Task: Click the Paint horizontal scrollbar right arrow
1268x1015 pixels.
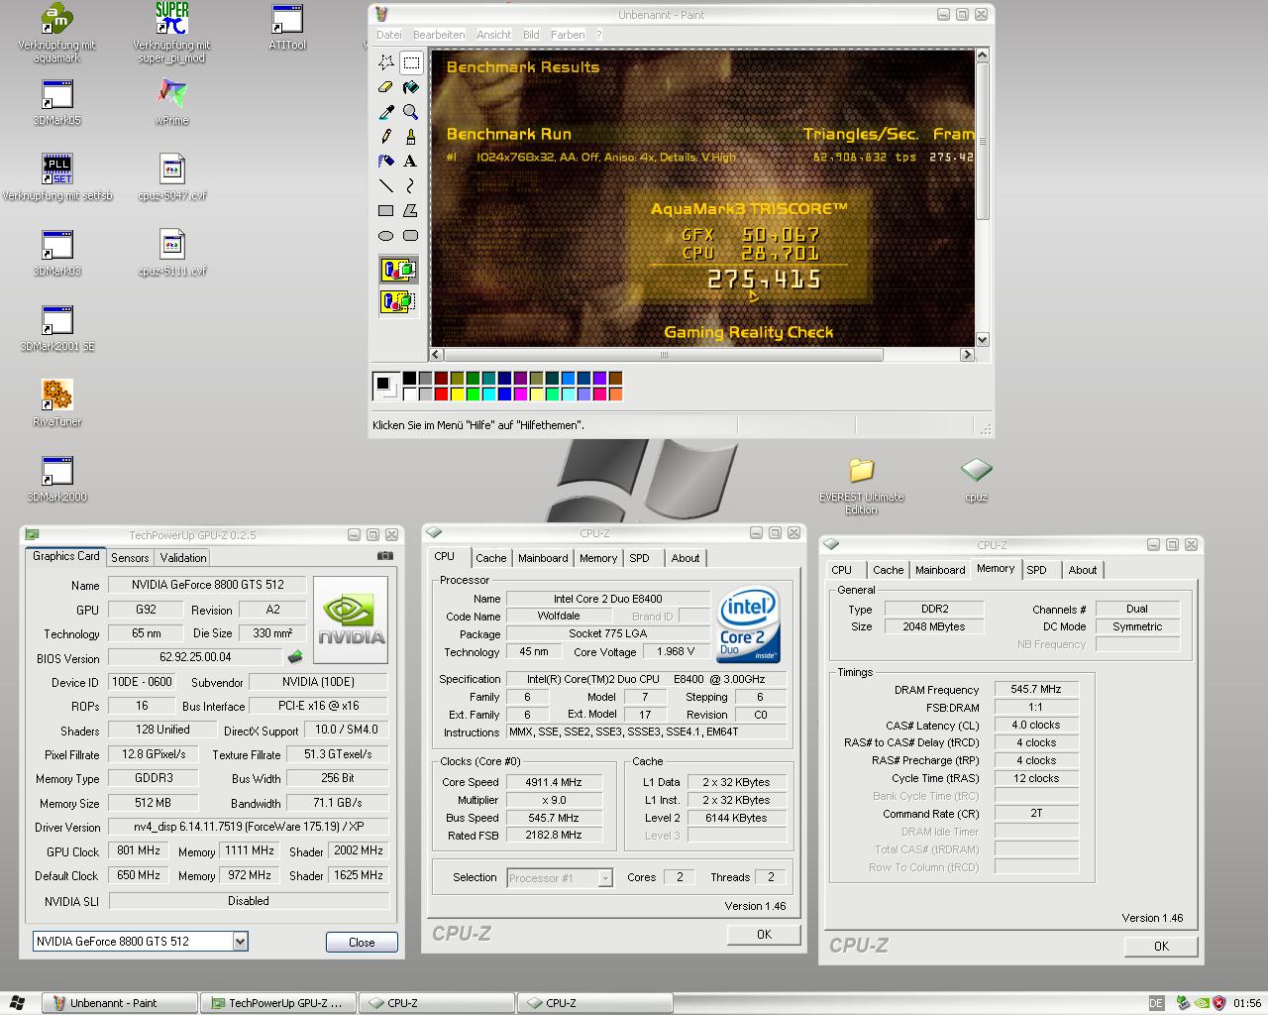Action: tap(967, 355)
